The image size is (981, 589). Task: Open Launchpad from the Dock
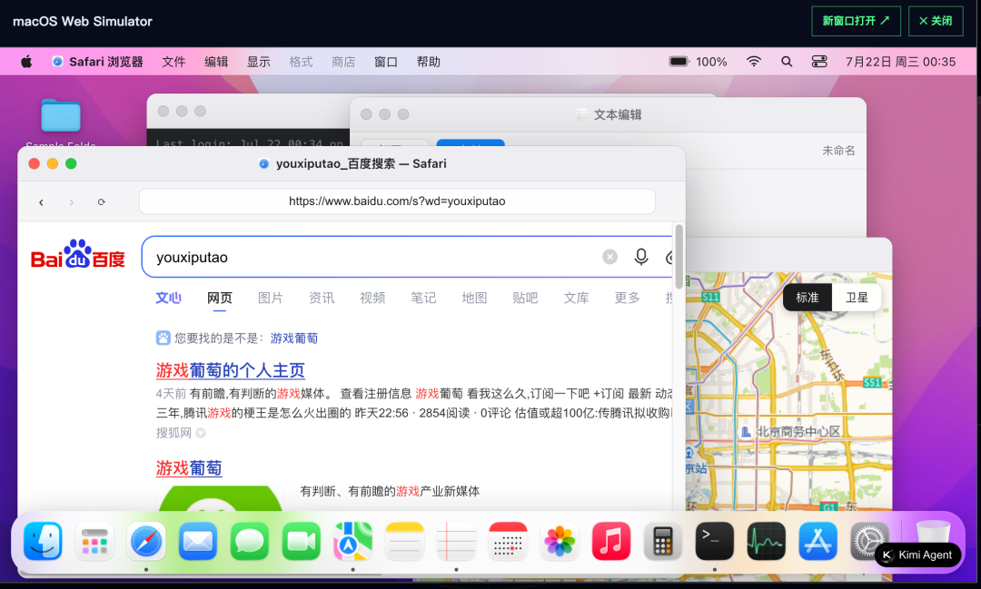pos(94,541)
